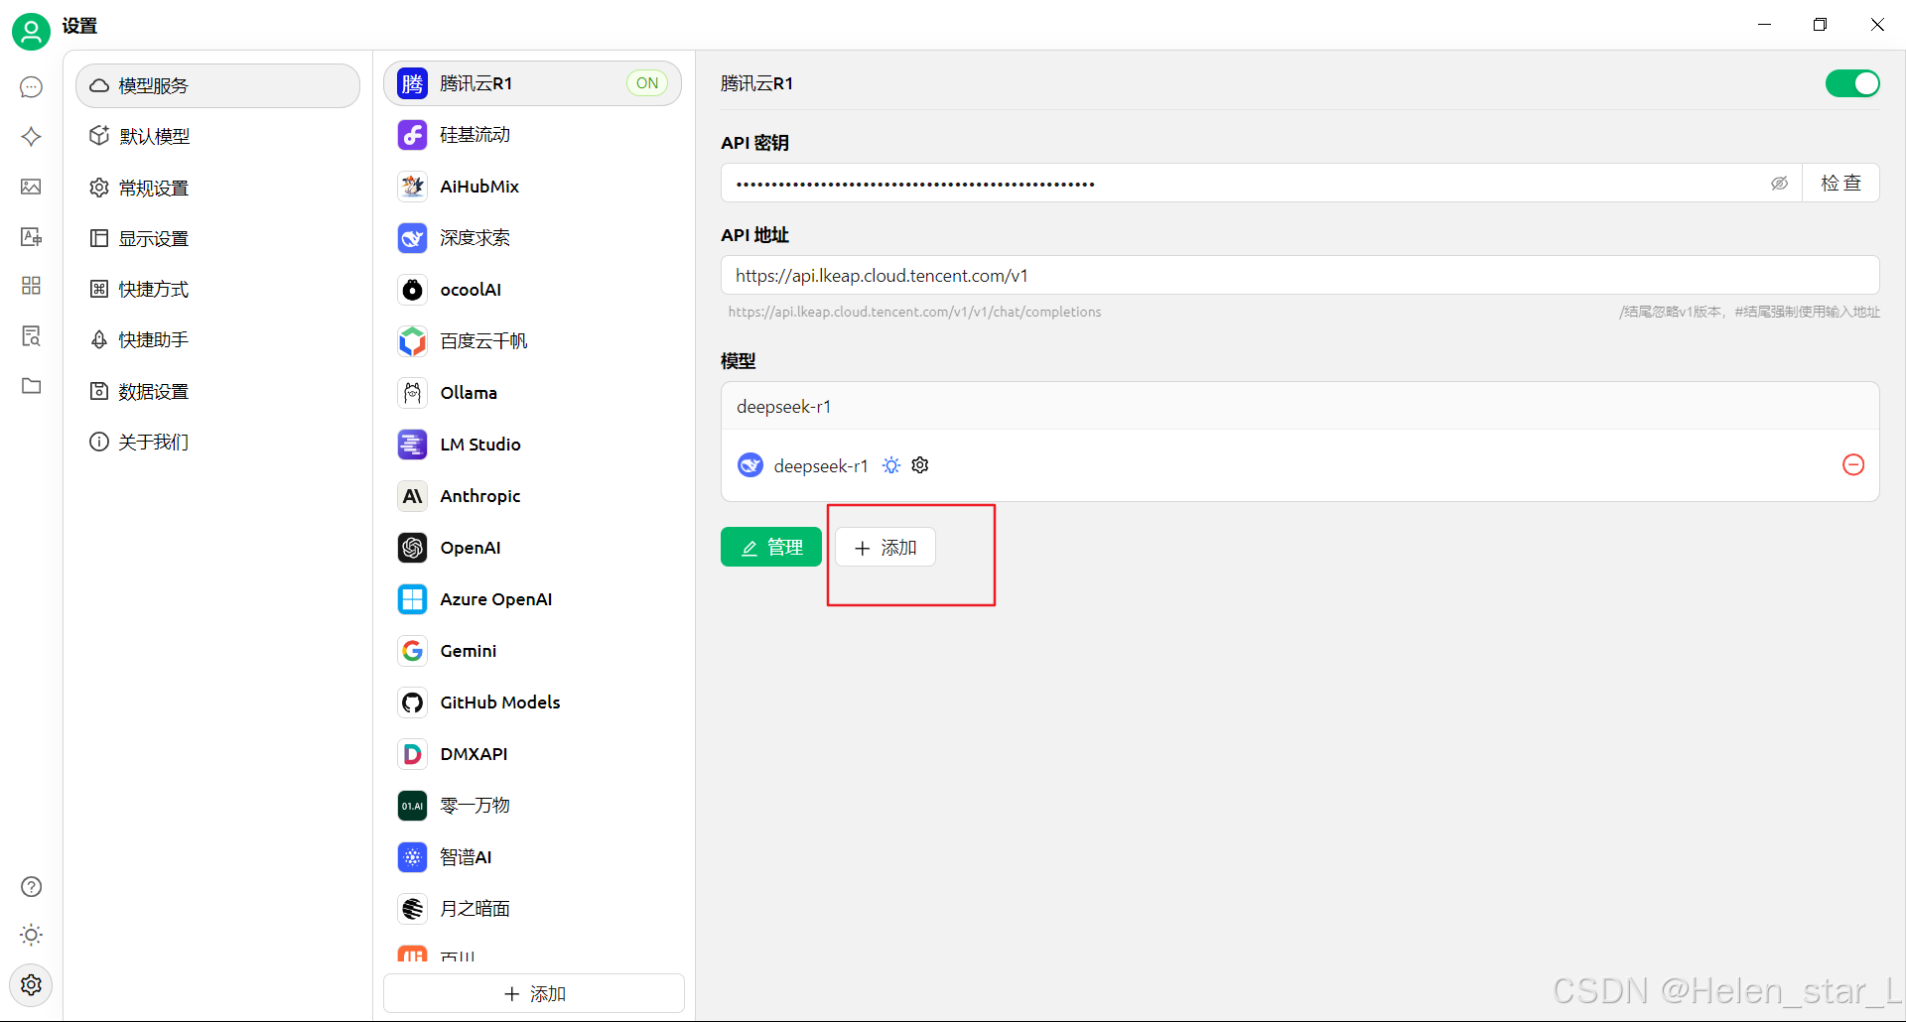Open the 快捷方式 settings section

(217, 289)
